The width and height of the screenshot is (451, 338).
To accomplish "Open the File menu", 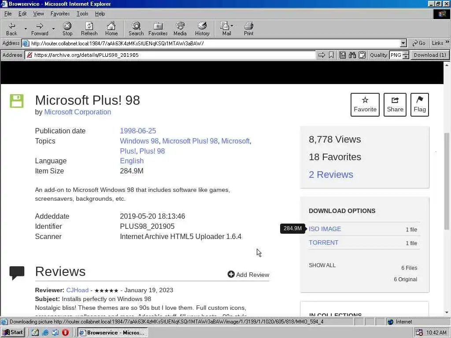I will (x=8, y=14).
